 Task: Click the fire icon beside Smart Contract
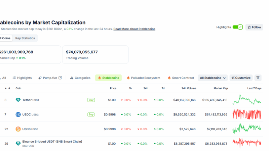[x=169, y=78]
